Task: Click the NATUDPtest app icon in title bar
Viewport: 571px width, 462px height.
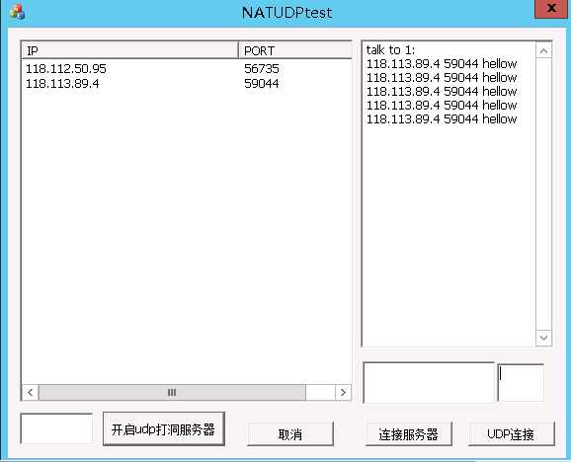Action: tap(17, 12)
